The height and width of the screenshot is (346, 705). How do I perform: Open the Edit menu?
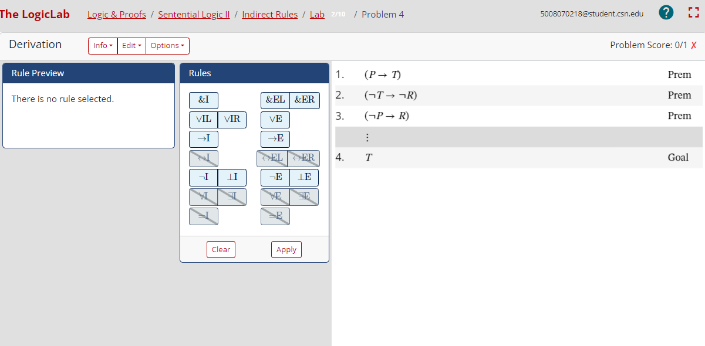(131, 45)
